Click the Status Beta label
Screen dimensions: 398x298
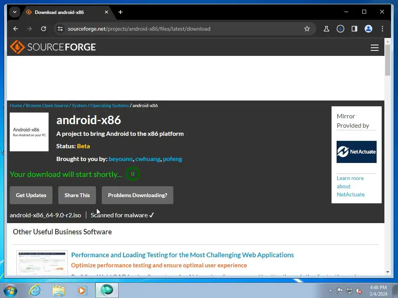point(73,146)
